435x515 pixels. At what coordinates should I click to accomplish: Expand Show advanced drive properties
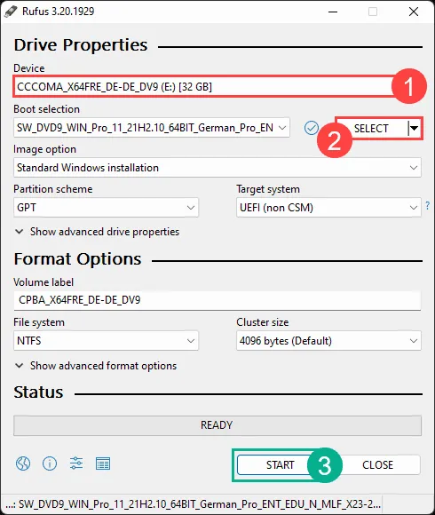[98, 232]
